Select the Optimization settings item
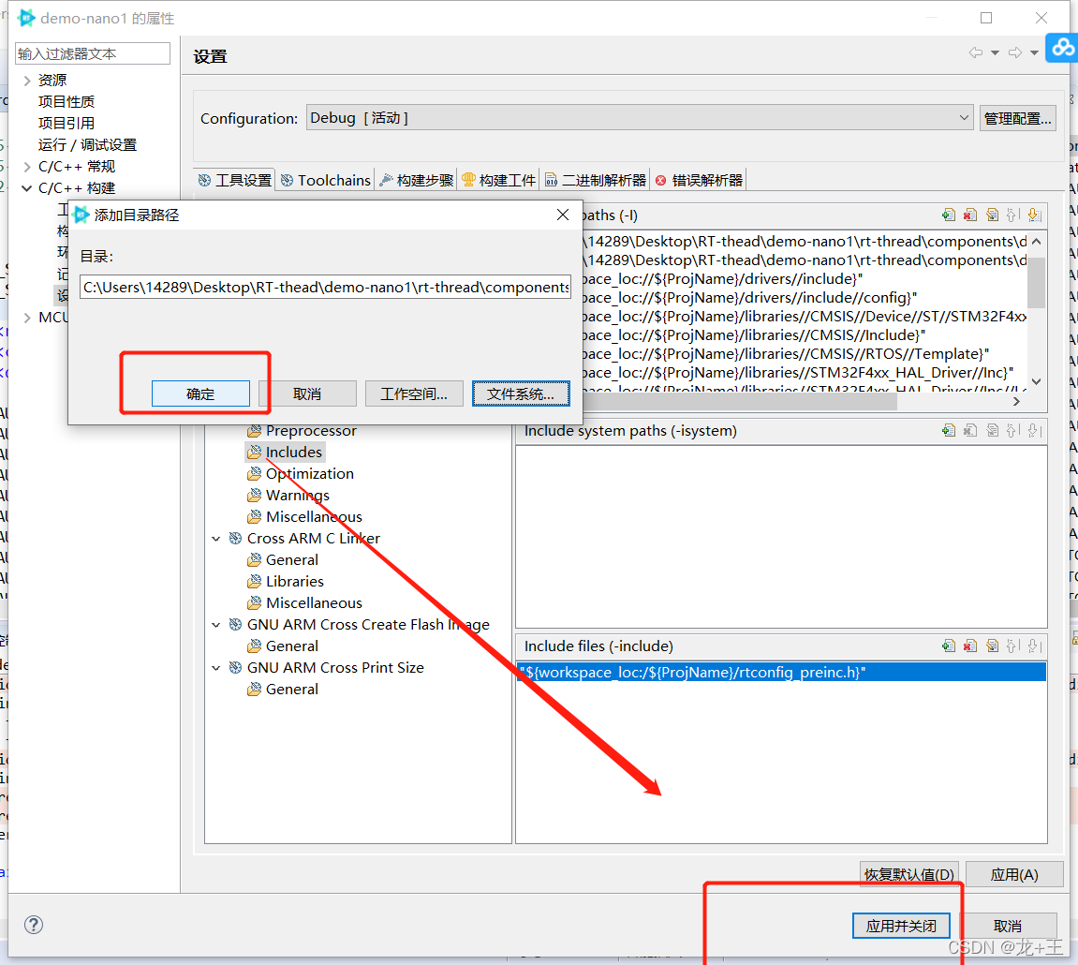Image resolution: width=1078 pixels, height=965 pixels. point(301,474)
